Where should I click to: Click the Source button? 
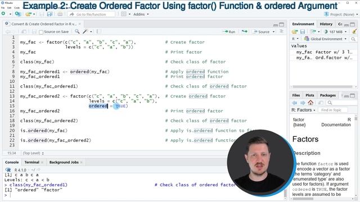261,31
